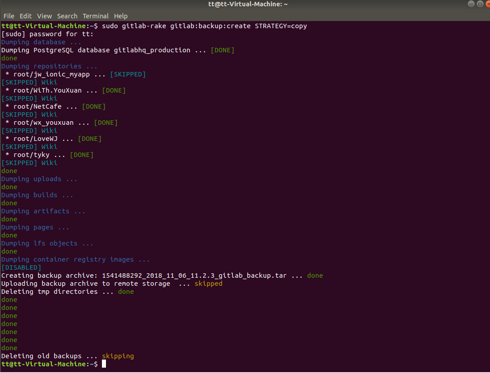
Task: Open the View menu
Action: point(44,16)
